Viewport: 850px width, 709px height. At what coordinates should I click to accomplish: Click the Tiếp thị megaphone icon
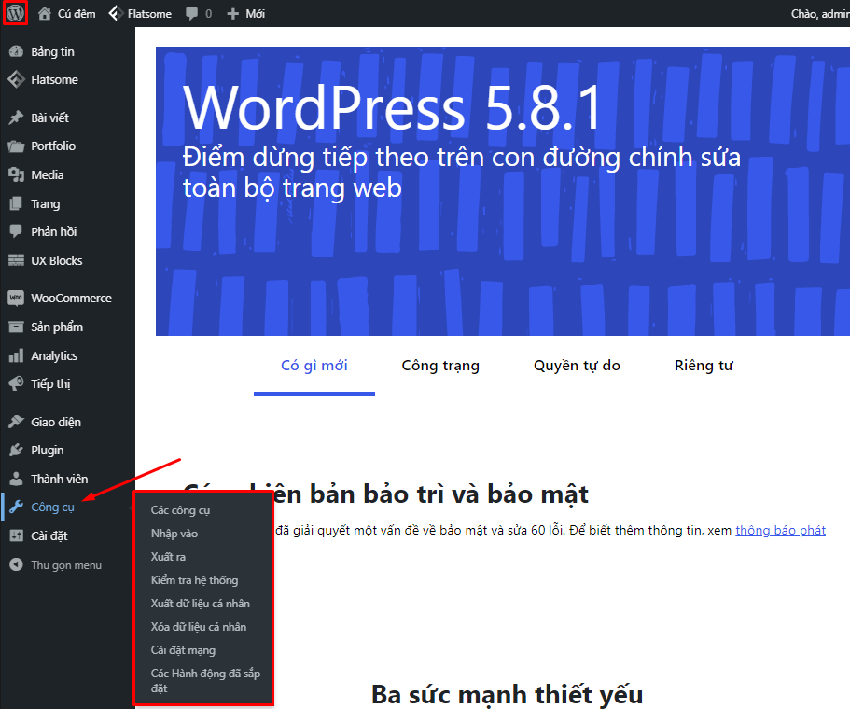coord(16,383)
